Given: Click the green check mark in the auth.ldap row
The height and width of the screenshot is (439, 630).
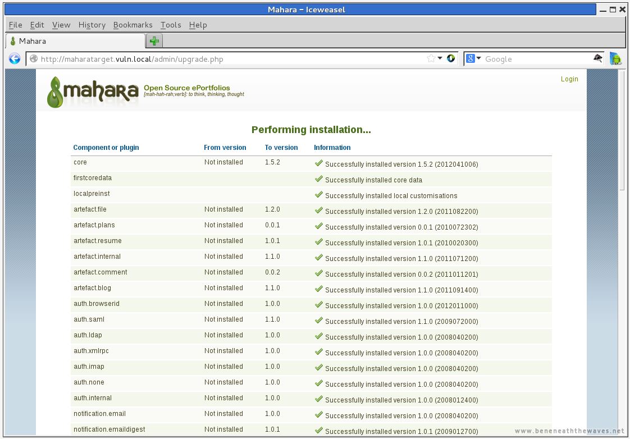Looking at the screenshot, I should pos(319,336).
